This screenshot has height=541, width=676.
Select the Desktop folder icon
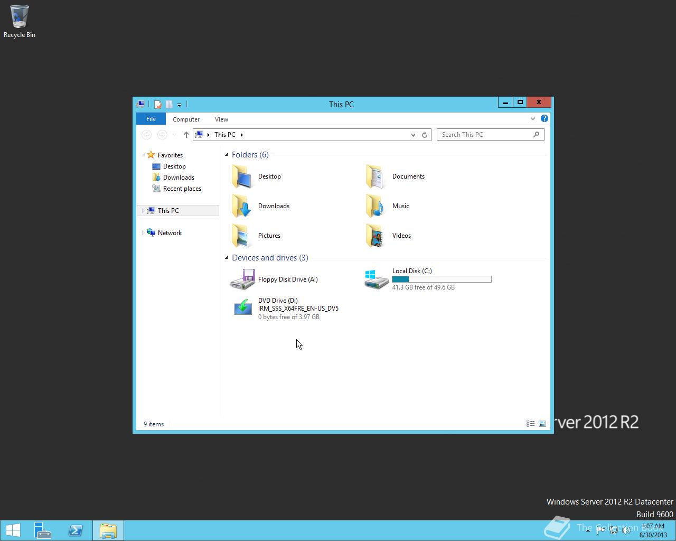coord(242,176)
